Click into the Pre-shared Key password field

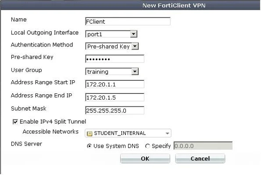[114, 59]
